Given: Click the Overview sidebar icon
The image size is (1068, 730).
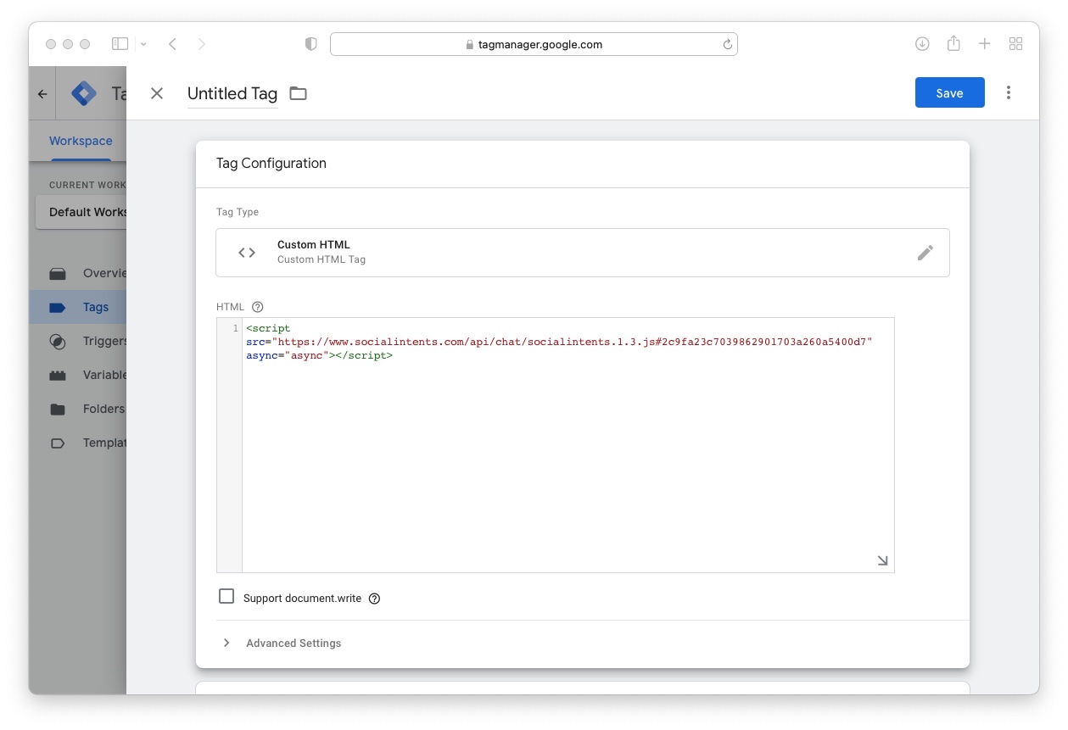Looking at the screenshot, I should 58,274.
